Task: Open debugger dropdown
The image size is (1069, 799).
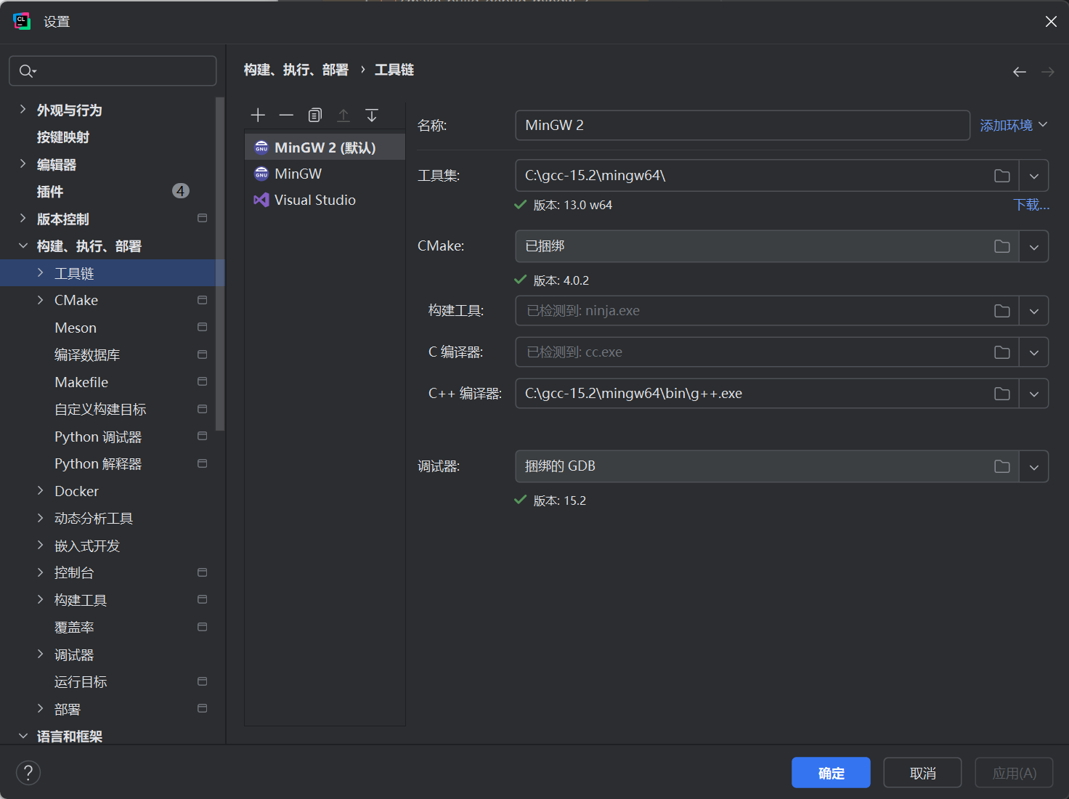Action: pos(1034,466)
